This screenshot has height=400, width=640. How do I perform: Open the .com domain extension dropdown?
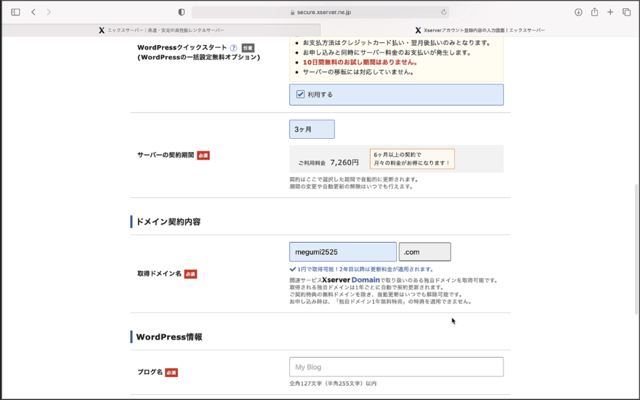[x=424, y=252]
